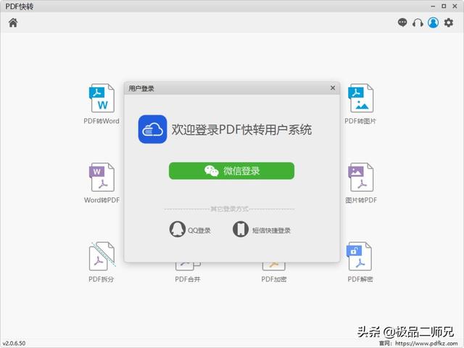Go to home via house icon

coord(13,22)
